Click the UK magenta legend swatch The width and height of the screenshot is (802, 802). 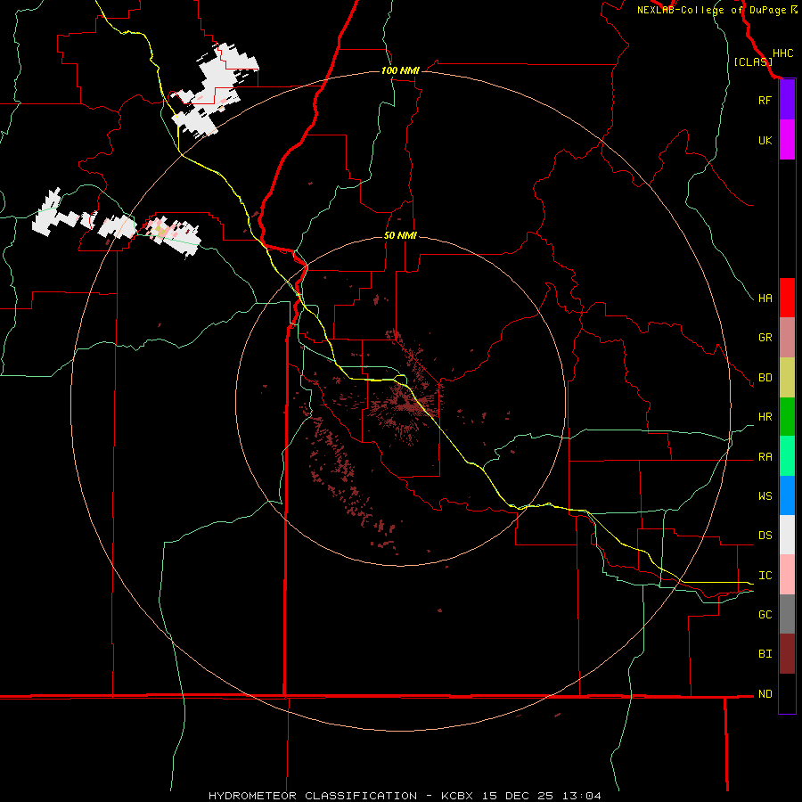point(787,140)
